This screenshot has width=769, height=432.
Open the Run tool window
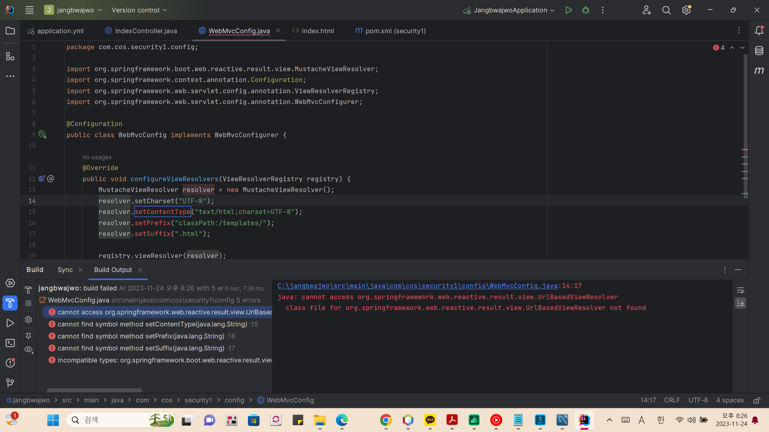(10, 323)
